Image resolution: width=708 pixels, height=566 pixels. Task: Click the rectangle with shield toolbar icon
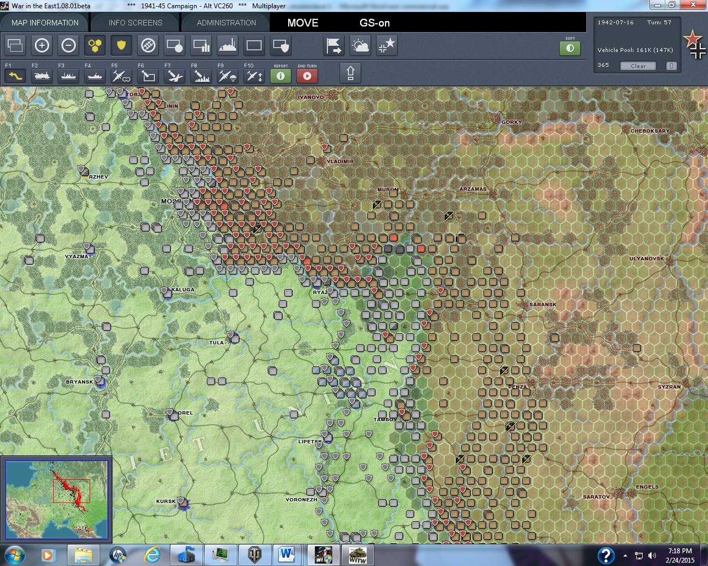281,45
